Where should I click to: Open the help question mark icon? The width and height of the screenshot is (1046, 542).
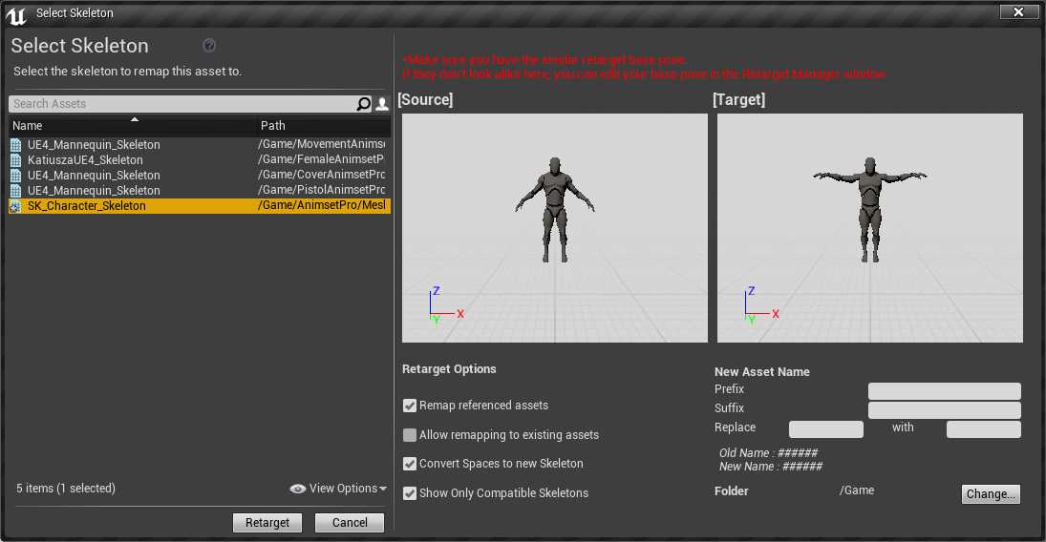pos(209,46)
